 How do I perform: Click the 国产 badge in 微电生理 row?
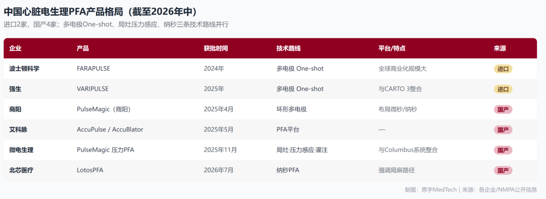[x=503, y=150]
